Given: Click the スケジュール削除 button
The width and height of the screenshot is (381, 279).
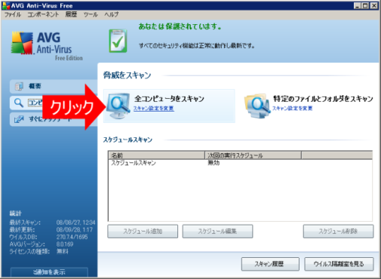Looking at the screenshot, I should pos(338,231).
